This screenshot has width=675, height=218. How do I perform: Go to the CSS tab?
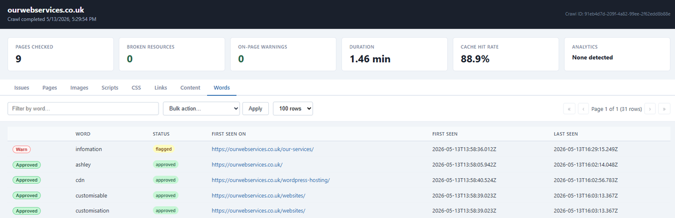pos(136,88)
